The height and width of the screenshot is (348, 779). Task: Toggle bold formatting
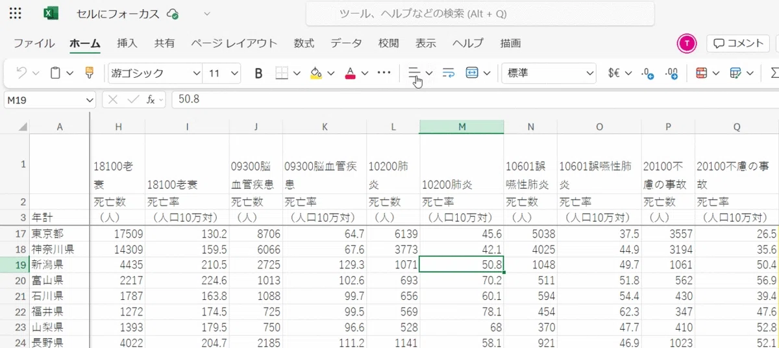coord(258,73)
